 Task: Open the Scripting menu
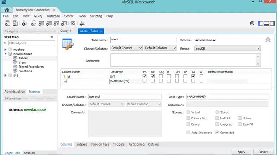[96, 16]
